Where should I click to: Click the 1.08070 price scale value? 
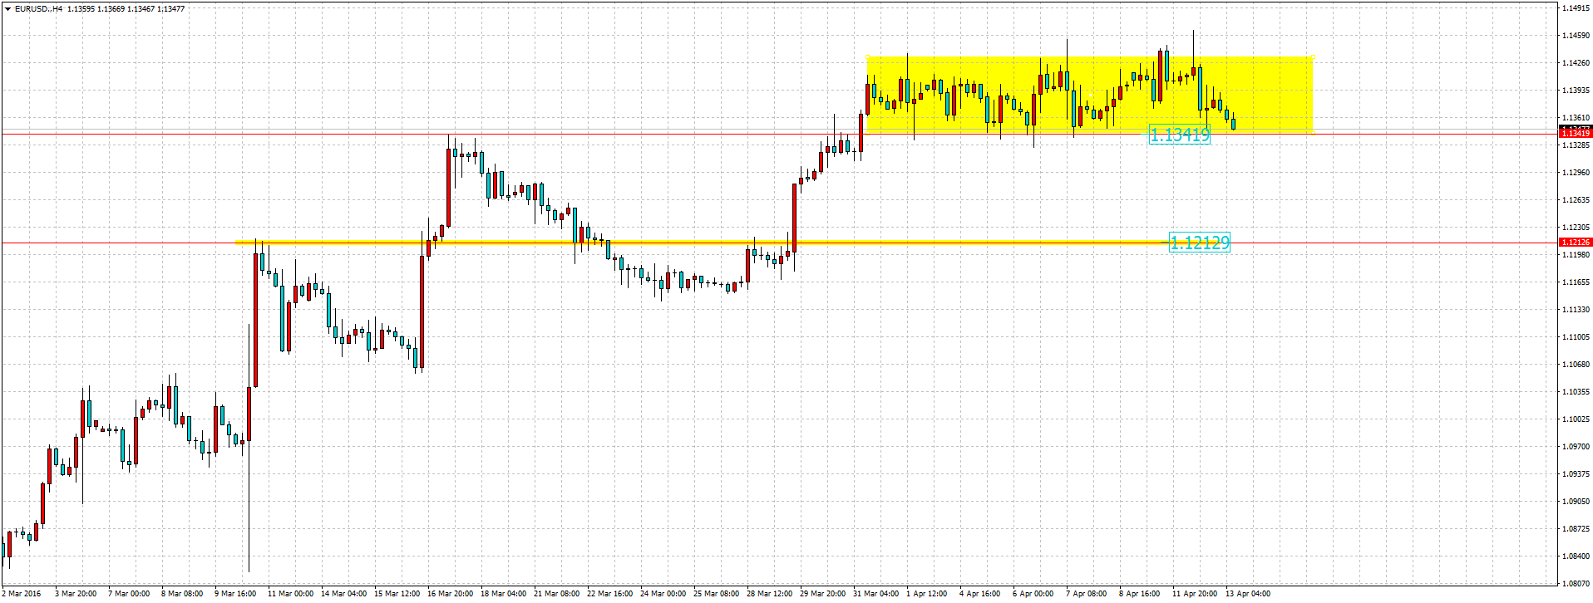(1574, 583)
